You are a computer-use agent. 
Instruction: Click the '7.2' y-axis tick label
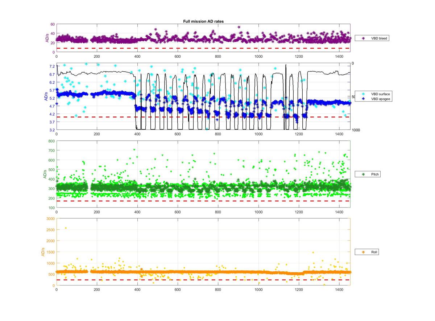[51, 66]
